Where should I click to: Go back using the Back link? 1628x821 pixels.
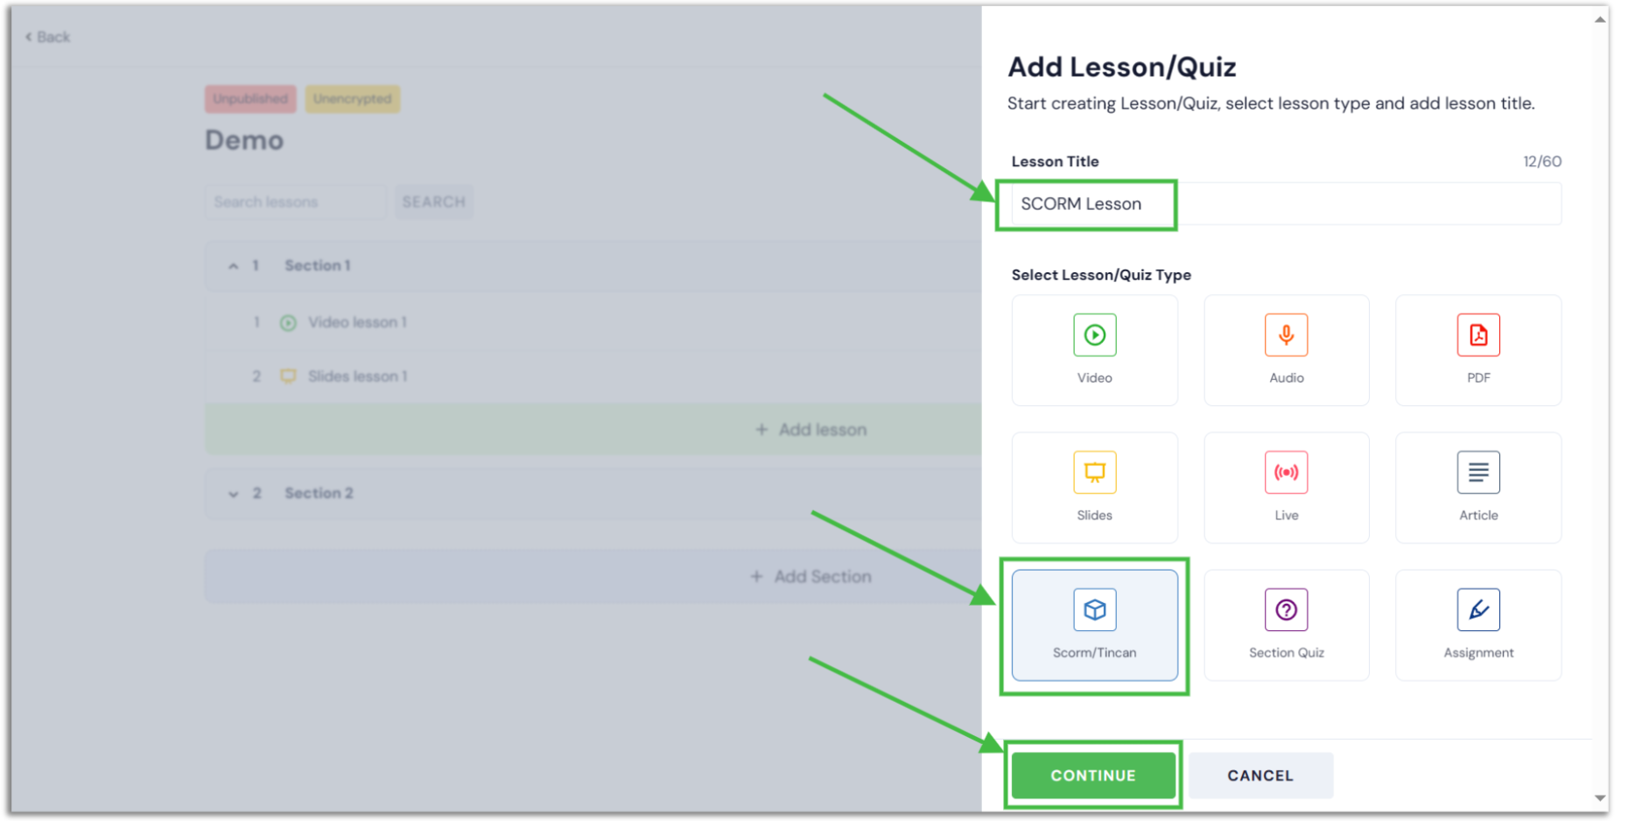pos(46,37)
